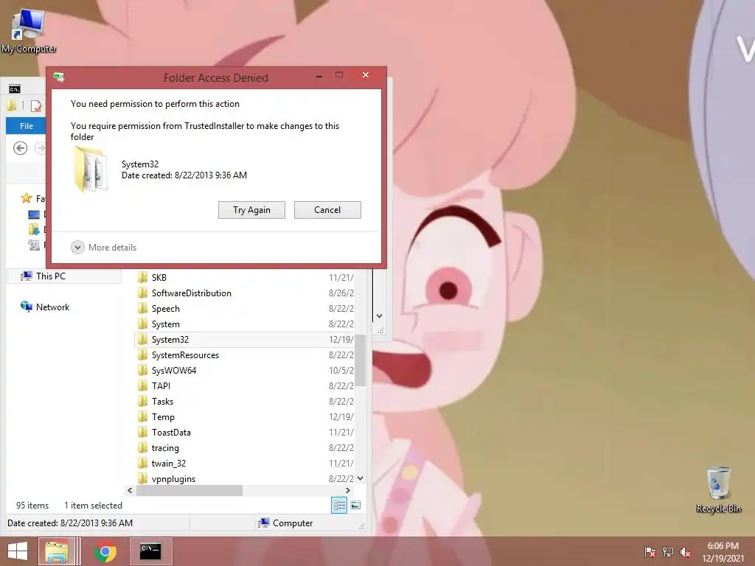The image size is (755, 566).
Task: Select the tracing folder
Action: 246,447
